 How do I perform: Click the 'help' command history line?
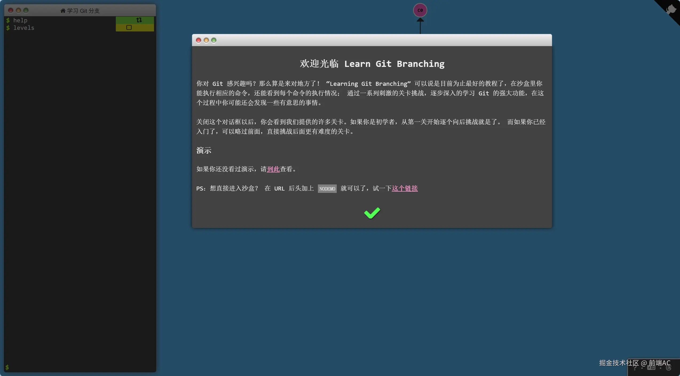coord(20,20)
